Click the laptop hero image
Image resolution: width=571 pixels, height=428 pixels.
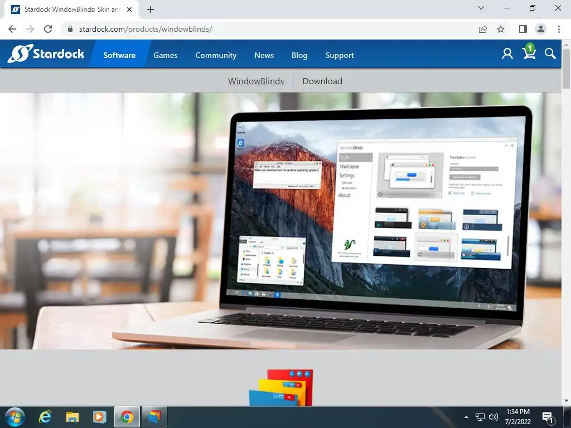point(280,221)
